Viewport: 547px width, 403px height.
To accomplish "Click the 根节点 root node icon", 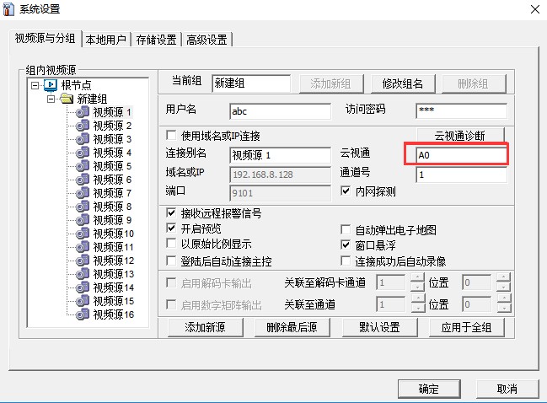I will [50, 85].
